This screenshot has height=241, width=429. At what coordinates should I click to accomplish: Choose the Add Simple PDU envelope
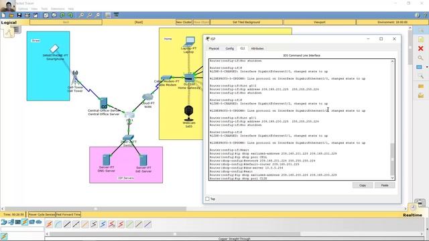[x=421, y=86]
